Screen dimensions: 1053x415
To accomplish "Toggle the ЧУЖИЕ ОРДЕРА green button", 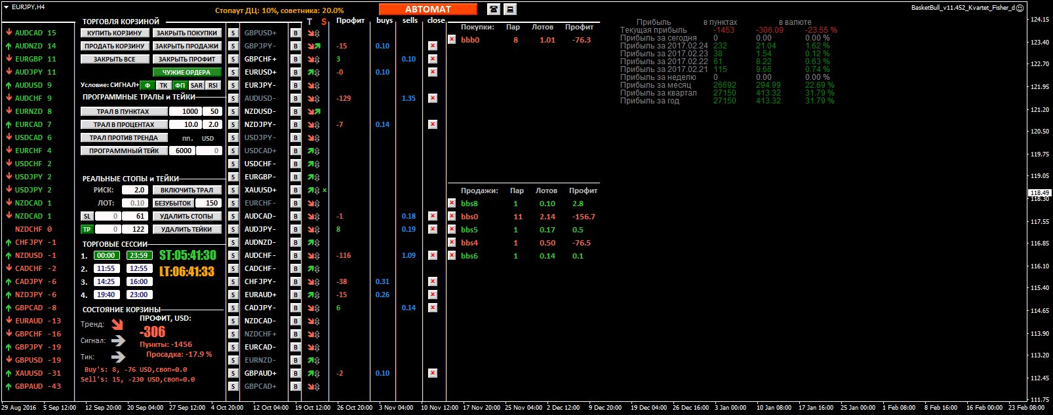I will [187, 72].
